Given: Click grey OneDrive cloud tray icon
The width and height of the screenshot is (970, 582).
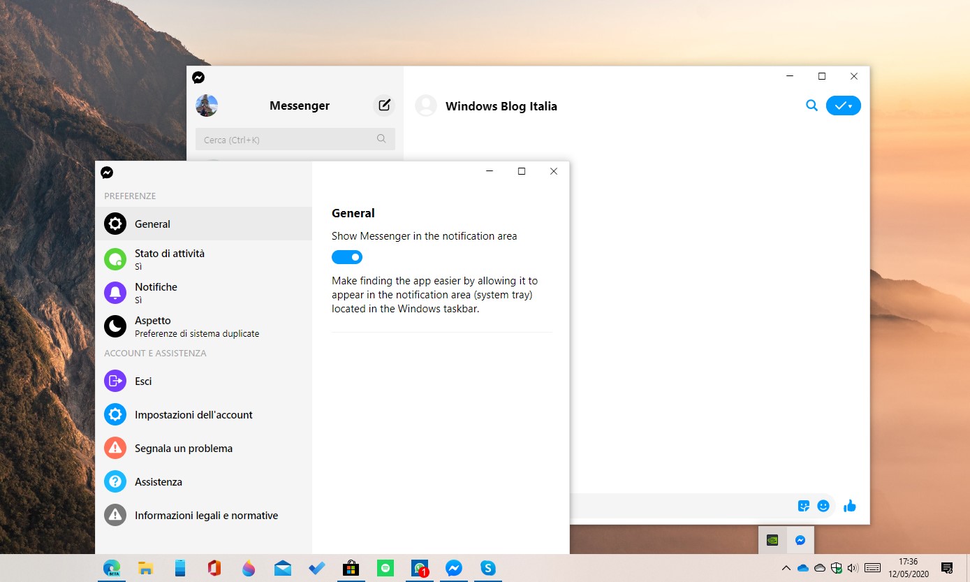Looking at the screenshot, I should [820, 568].
